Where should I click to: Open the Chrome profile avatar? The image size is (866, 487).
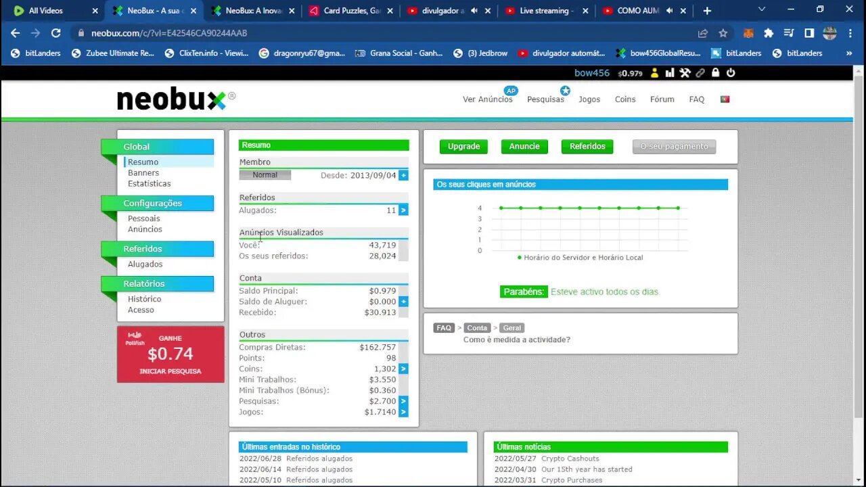pos(829,33)
